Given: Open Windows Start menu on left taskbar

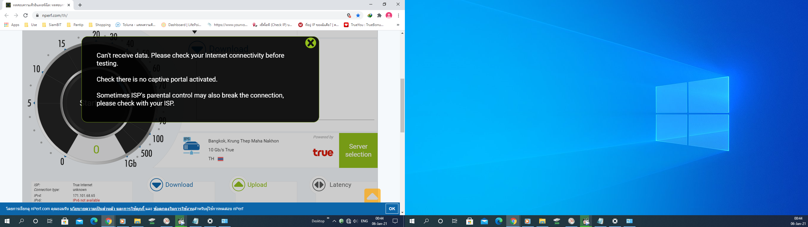Looking at the screenshot, I should 7,221.
